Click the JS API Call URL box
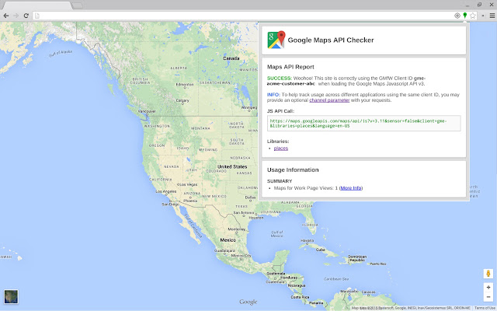The width and height of the screenshot is (497, 311). 364,123
